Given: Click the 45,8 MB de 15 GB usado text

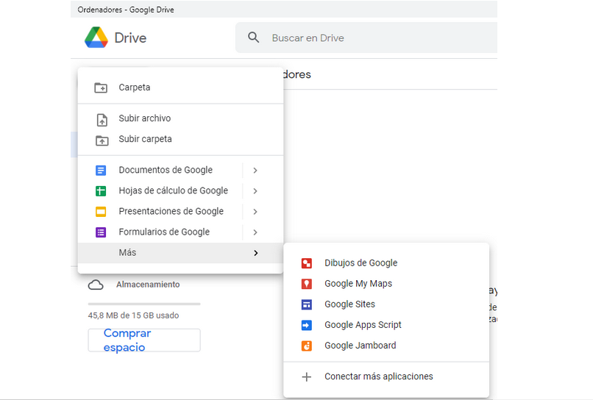Looking at the screenshot, I should (133, 315).
